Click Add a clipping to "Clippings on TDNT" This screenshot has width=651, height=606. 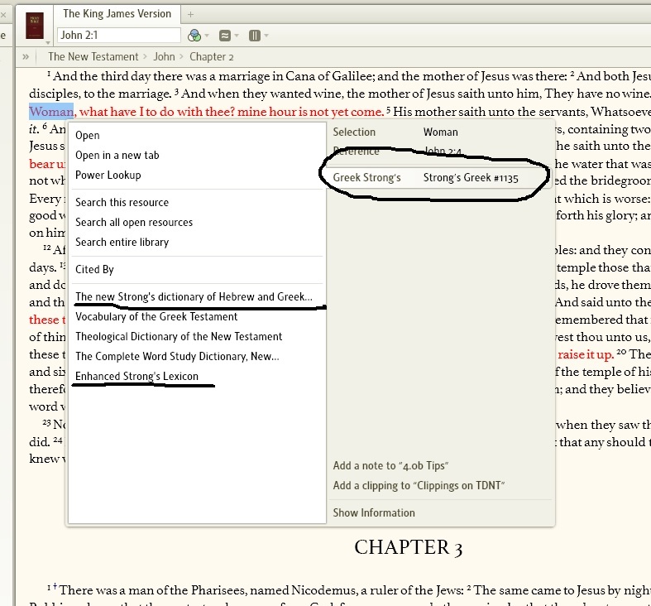[419, 485]
